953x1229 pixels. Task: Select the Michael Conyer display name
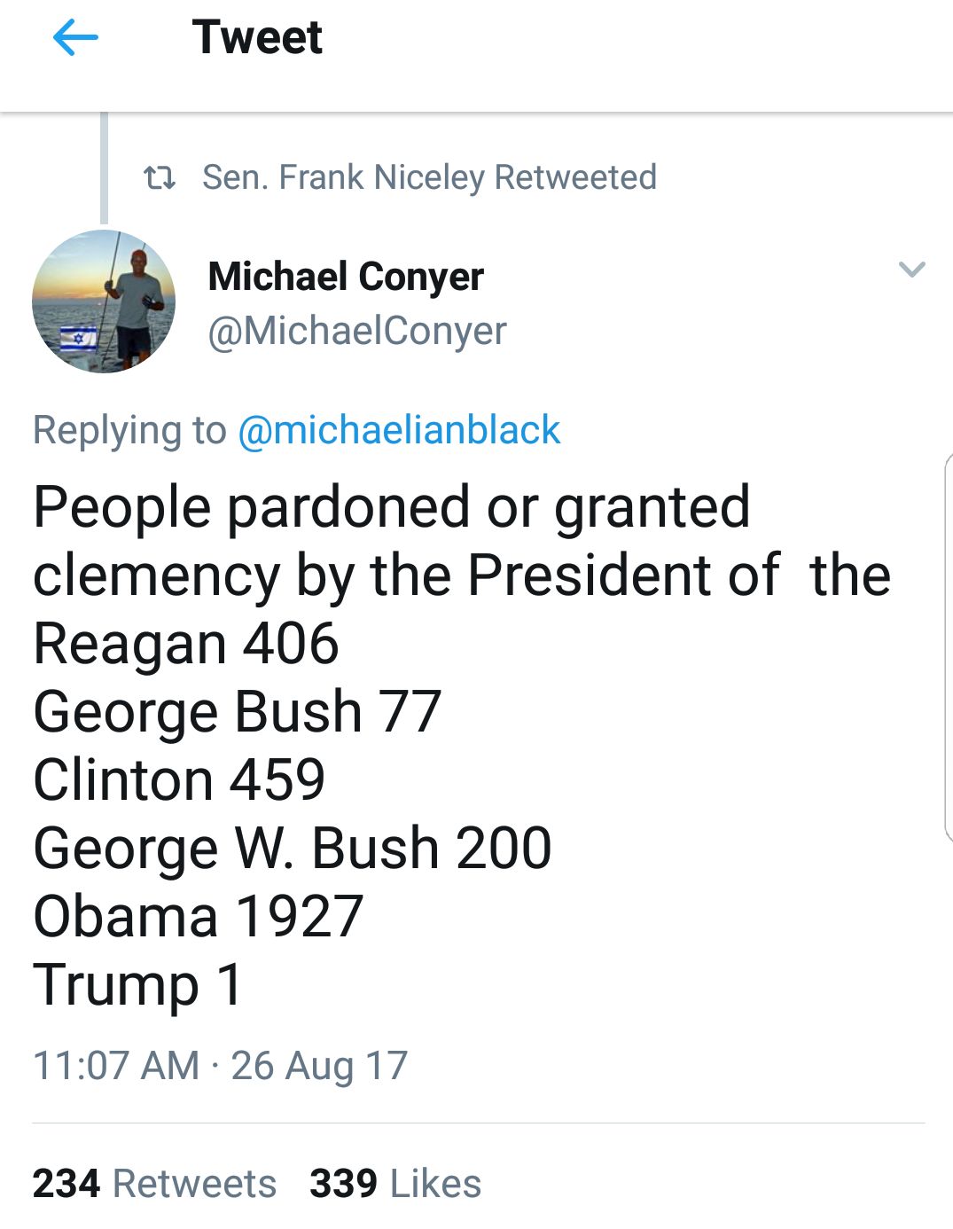click(346, 277)
